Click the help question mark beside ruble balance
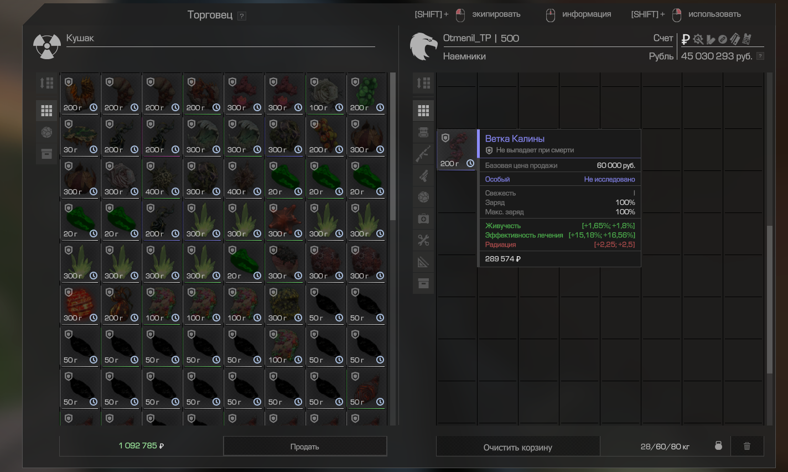This screenshot has width=788, height=472. click(x=760, y=56)
